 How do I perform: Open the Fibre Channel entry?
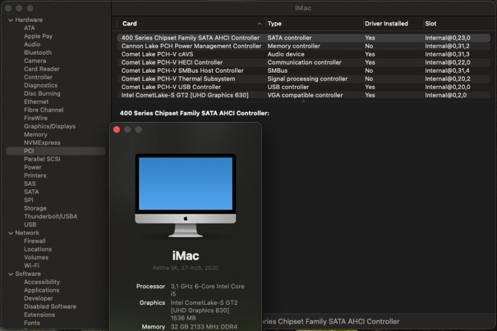(43, 110)
